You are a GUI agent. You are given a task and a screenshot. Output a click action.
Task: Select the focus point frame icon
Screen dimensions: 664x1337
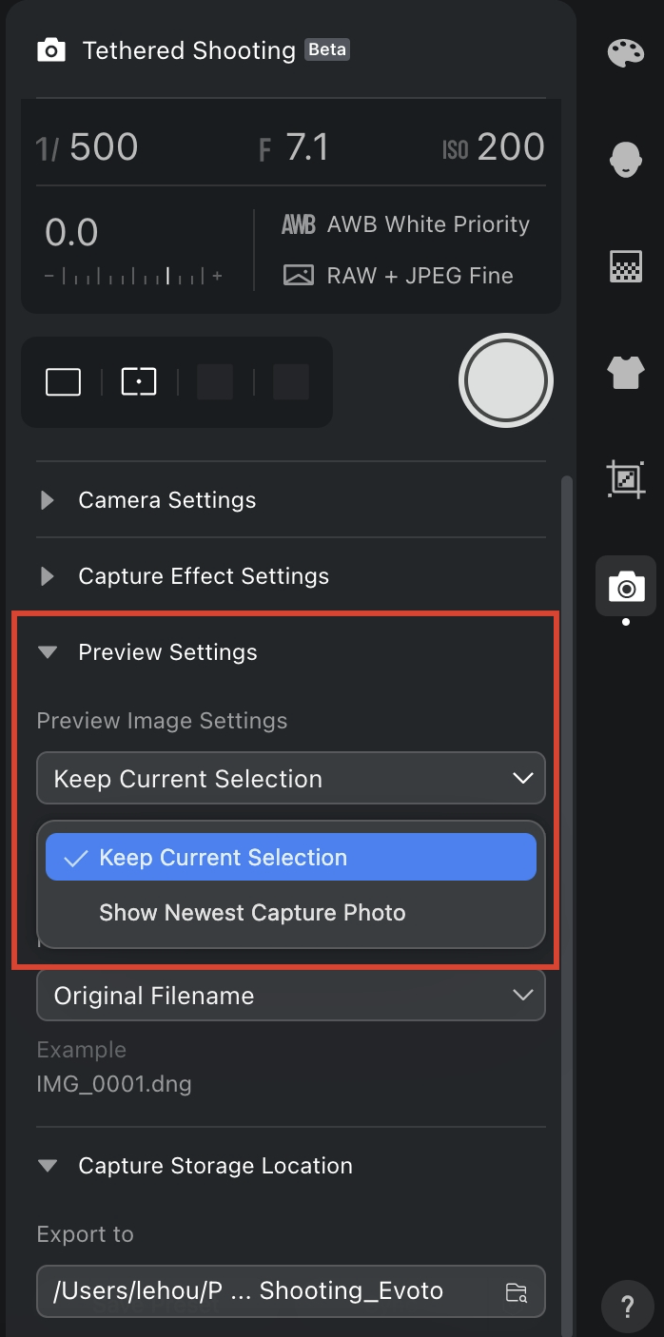coord(139,382)
